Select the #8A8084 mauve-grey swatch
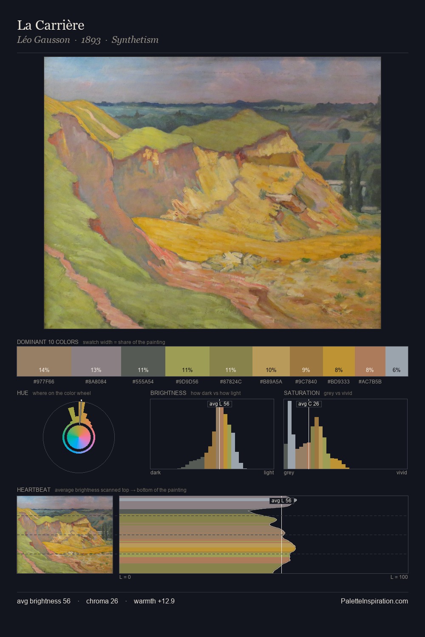The image size is (425, 637). pos(96,361)
